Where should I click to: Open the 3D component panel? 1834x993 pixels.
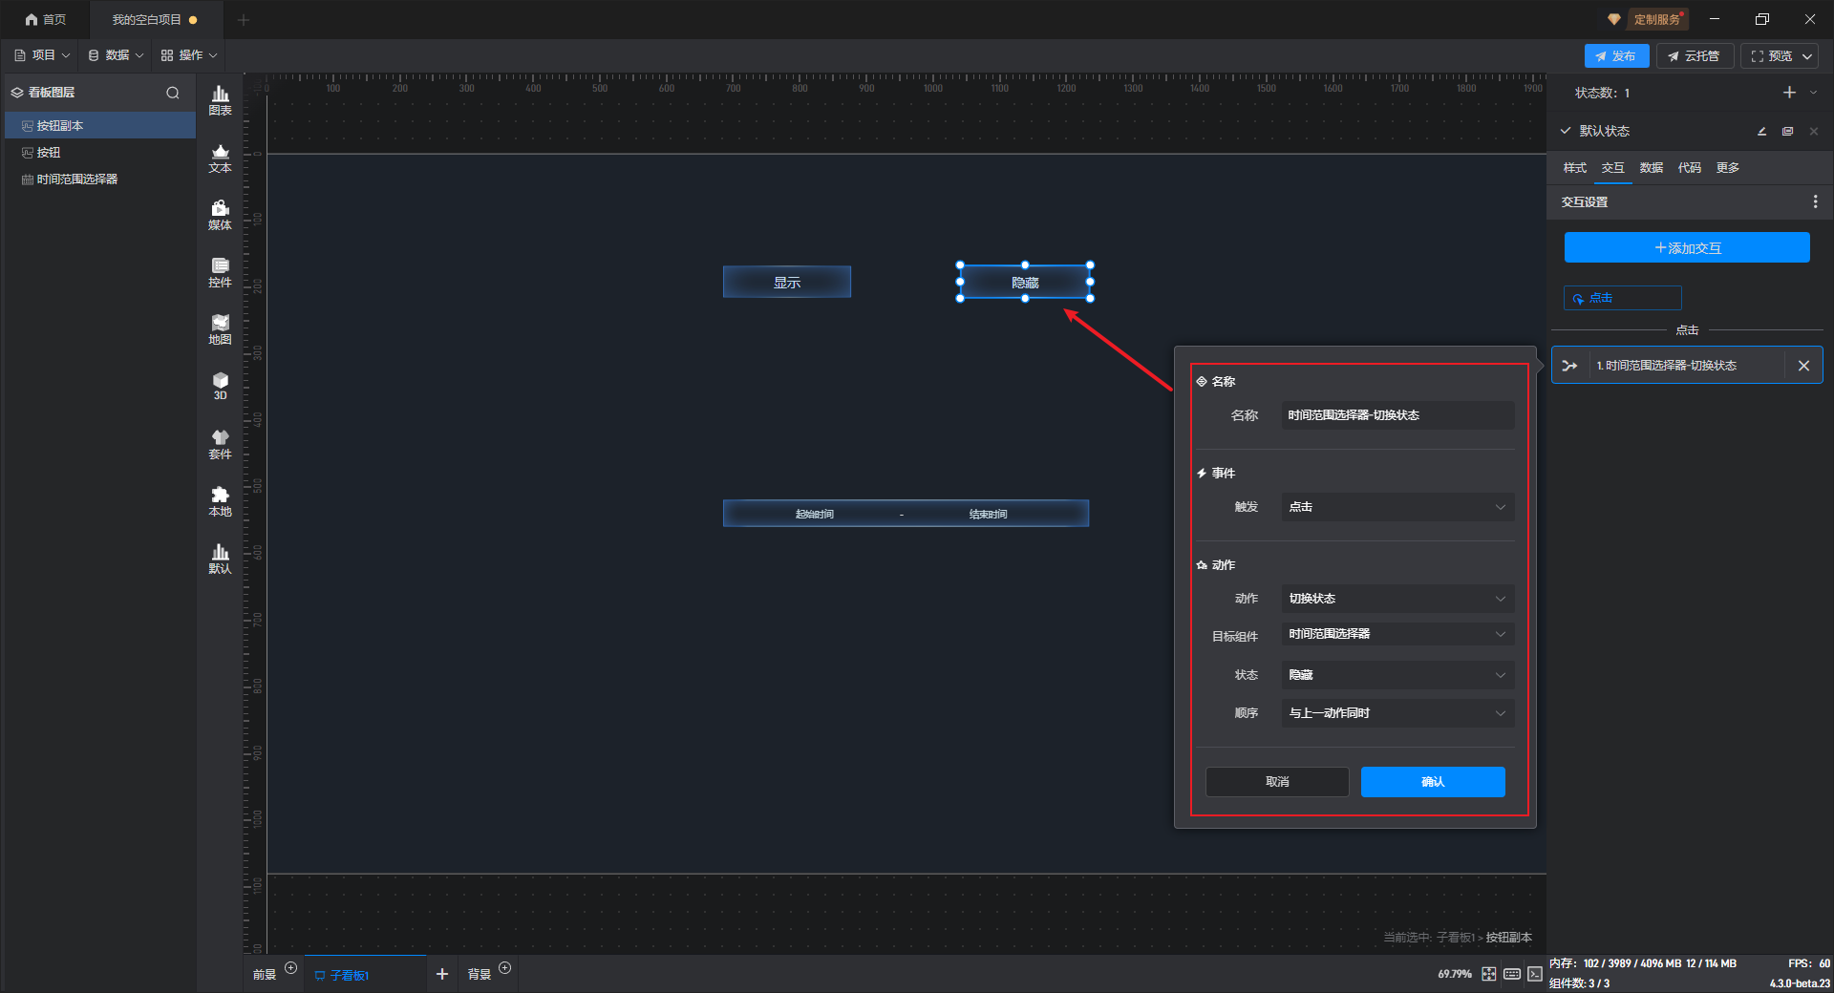(220, 386)
